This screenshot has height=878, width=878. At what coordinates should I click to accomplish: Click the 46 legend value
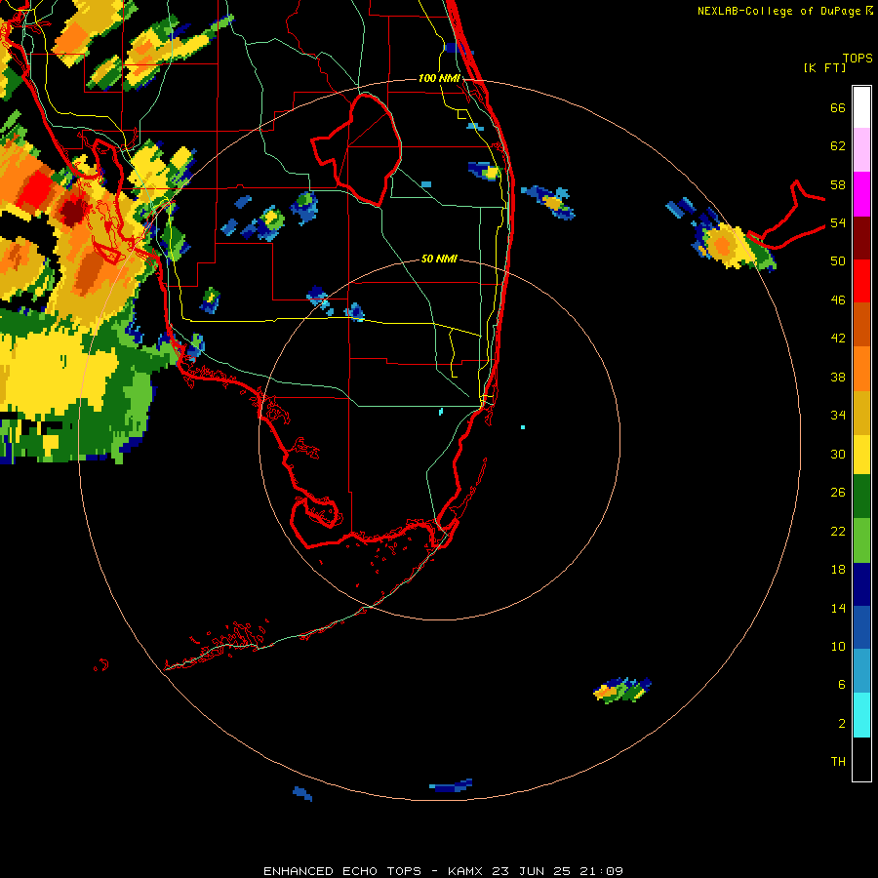[838, 299]
